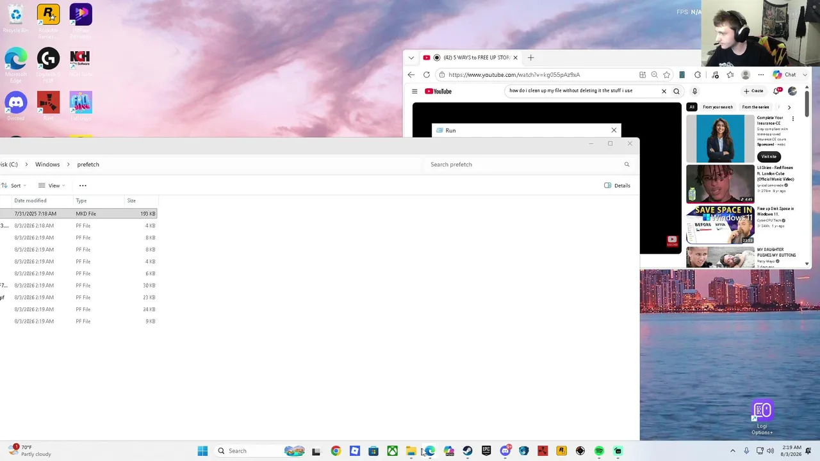Switch to the YouTube browser tab

[x=471, y=58]
